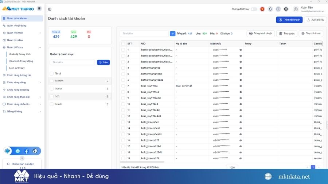328x184 pixels.
Task: Open the notifications bell icon
Action: 270,9
